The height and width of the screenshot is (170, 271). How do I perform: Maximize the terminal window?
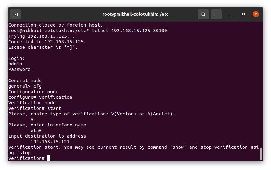click(x=243, y=14)
